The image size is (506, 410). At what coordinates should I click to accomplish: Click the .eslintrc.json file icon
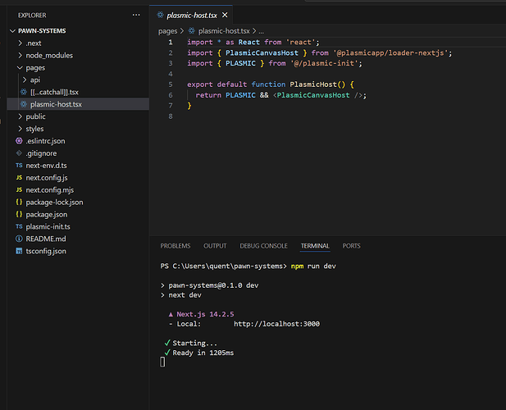19,141
